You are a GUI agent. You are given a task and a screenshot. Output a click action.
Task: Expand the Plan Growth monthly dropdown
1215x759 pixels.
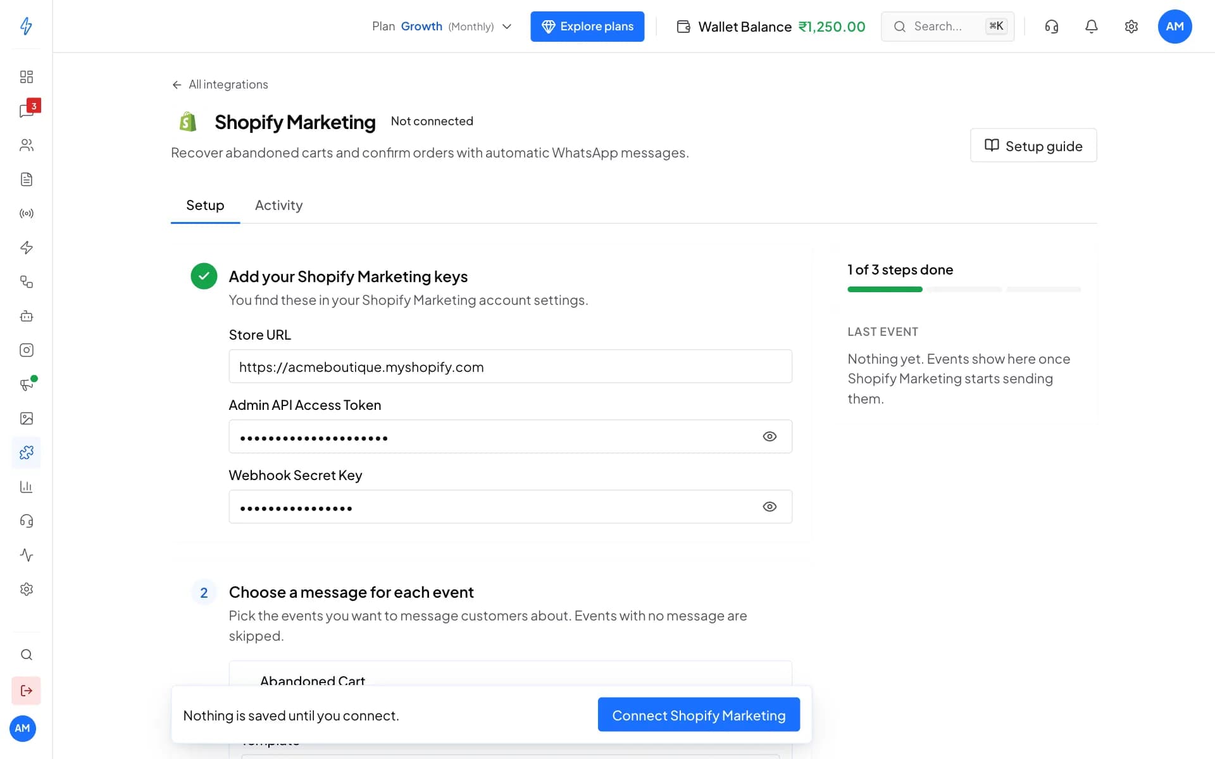442,27
